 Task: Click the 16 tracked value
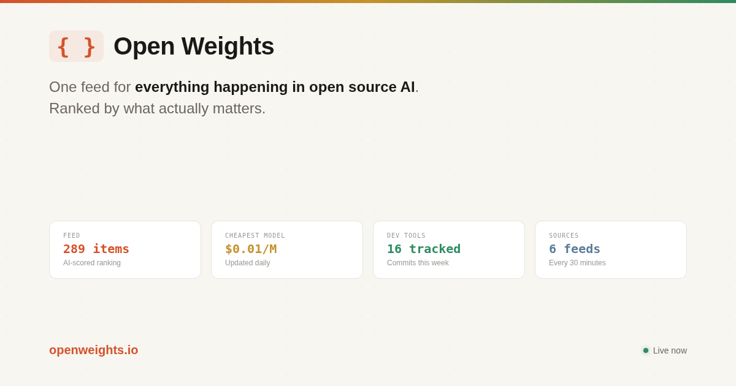(x=423, y=249)
